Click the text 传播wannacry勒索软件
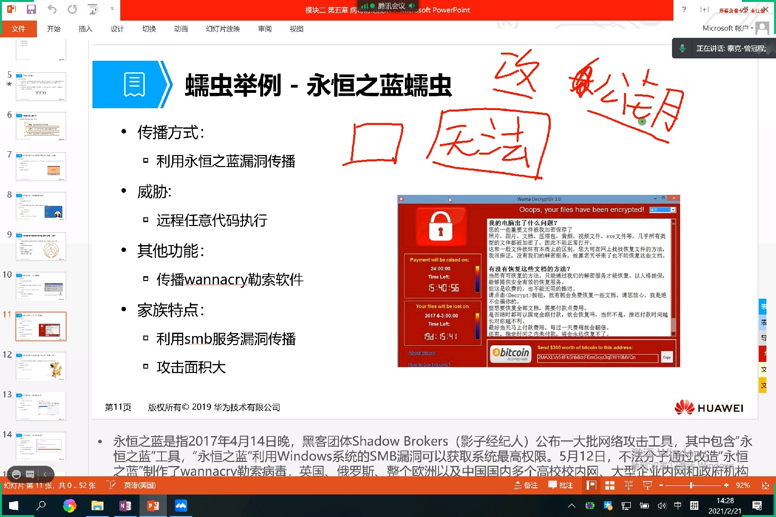The height and width of the screenshot is (517, 776). click(x=230, y=280)
